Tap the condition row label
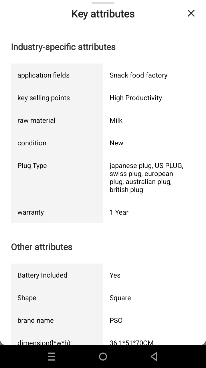This screenshot has height=368, width=206. click(x=32, y=143)
